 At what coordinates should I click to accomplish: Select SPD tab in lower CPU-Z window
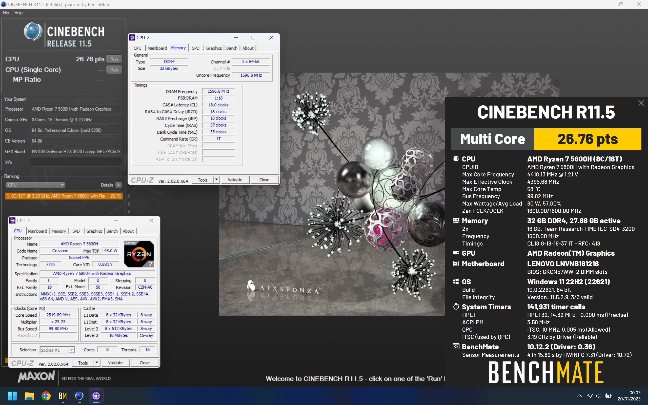pyautogui.click(x=76, y=231)
